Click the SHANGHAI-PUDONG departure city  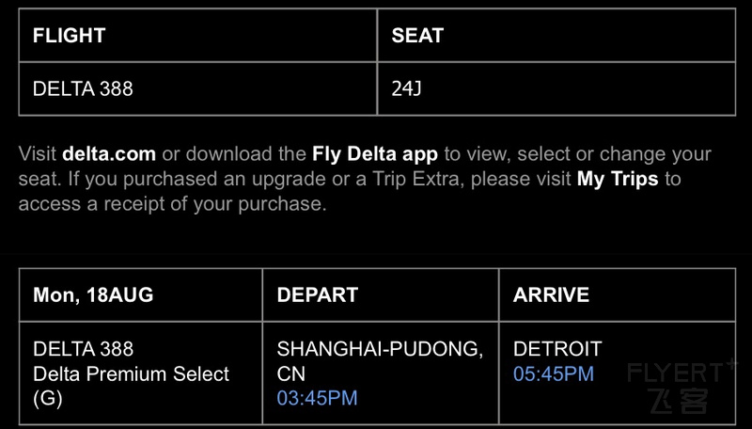(x=380, y=349)
